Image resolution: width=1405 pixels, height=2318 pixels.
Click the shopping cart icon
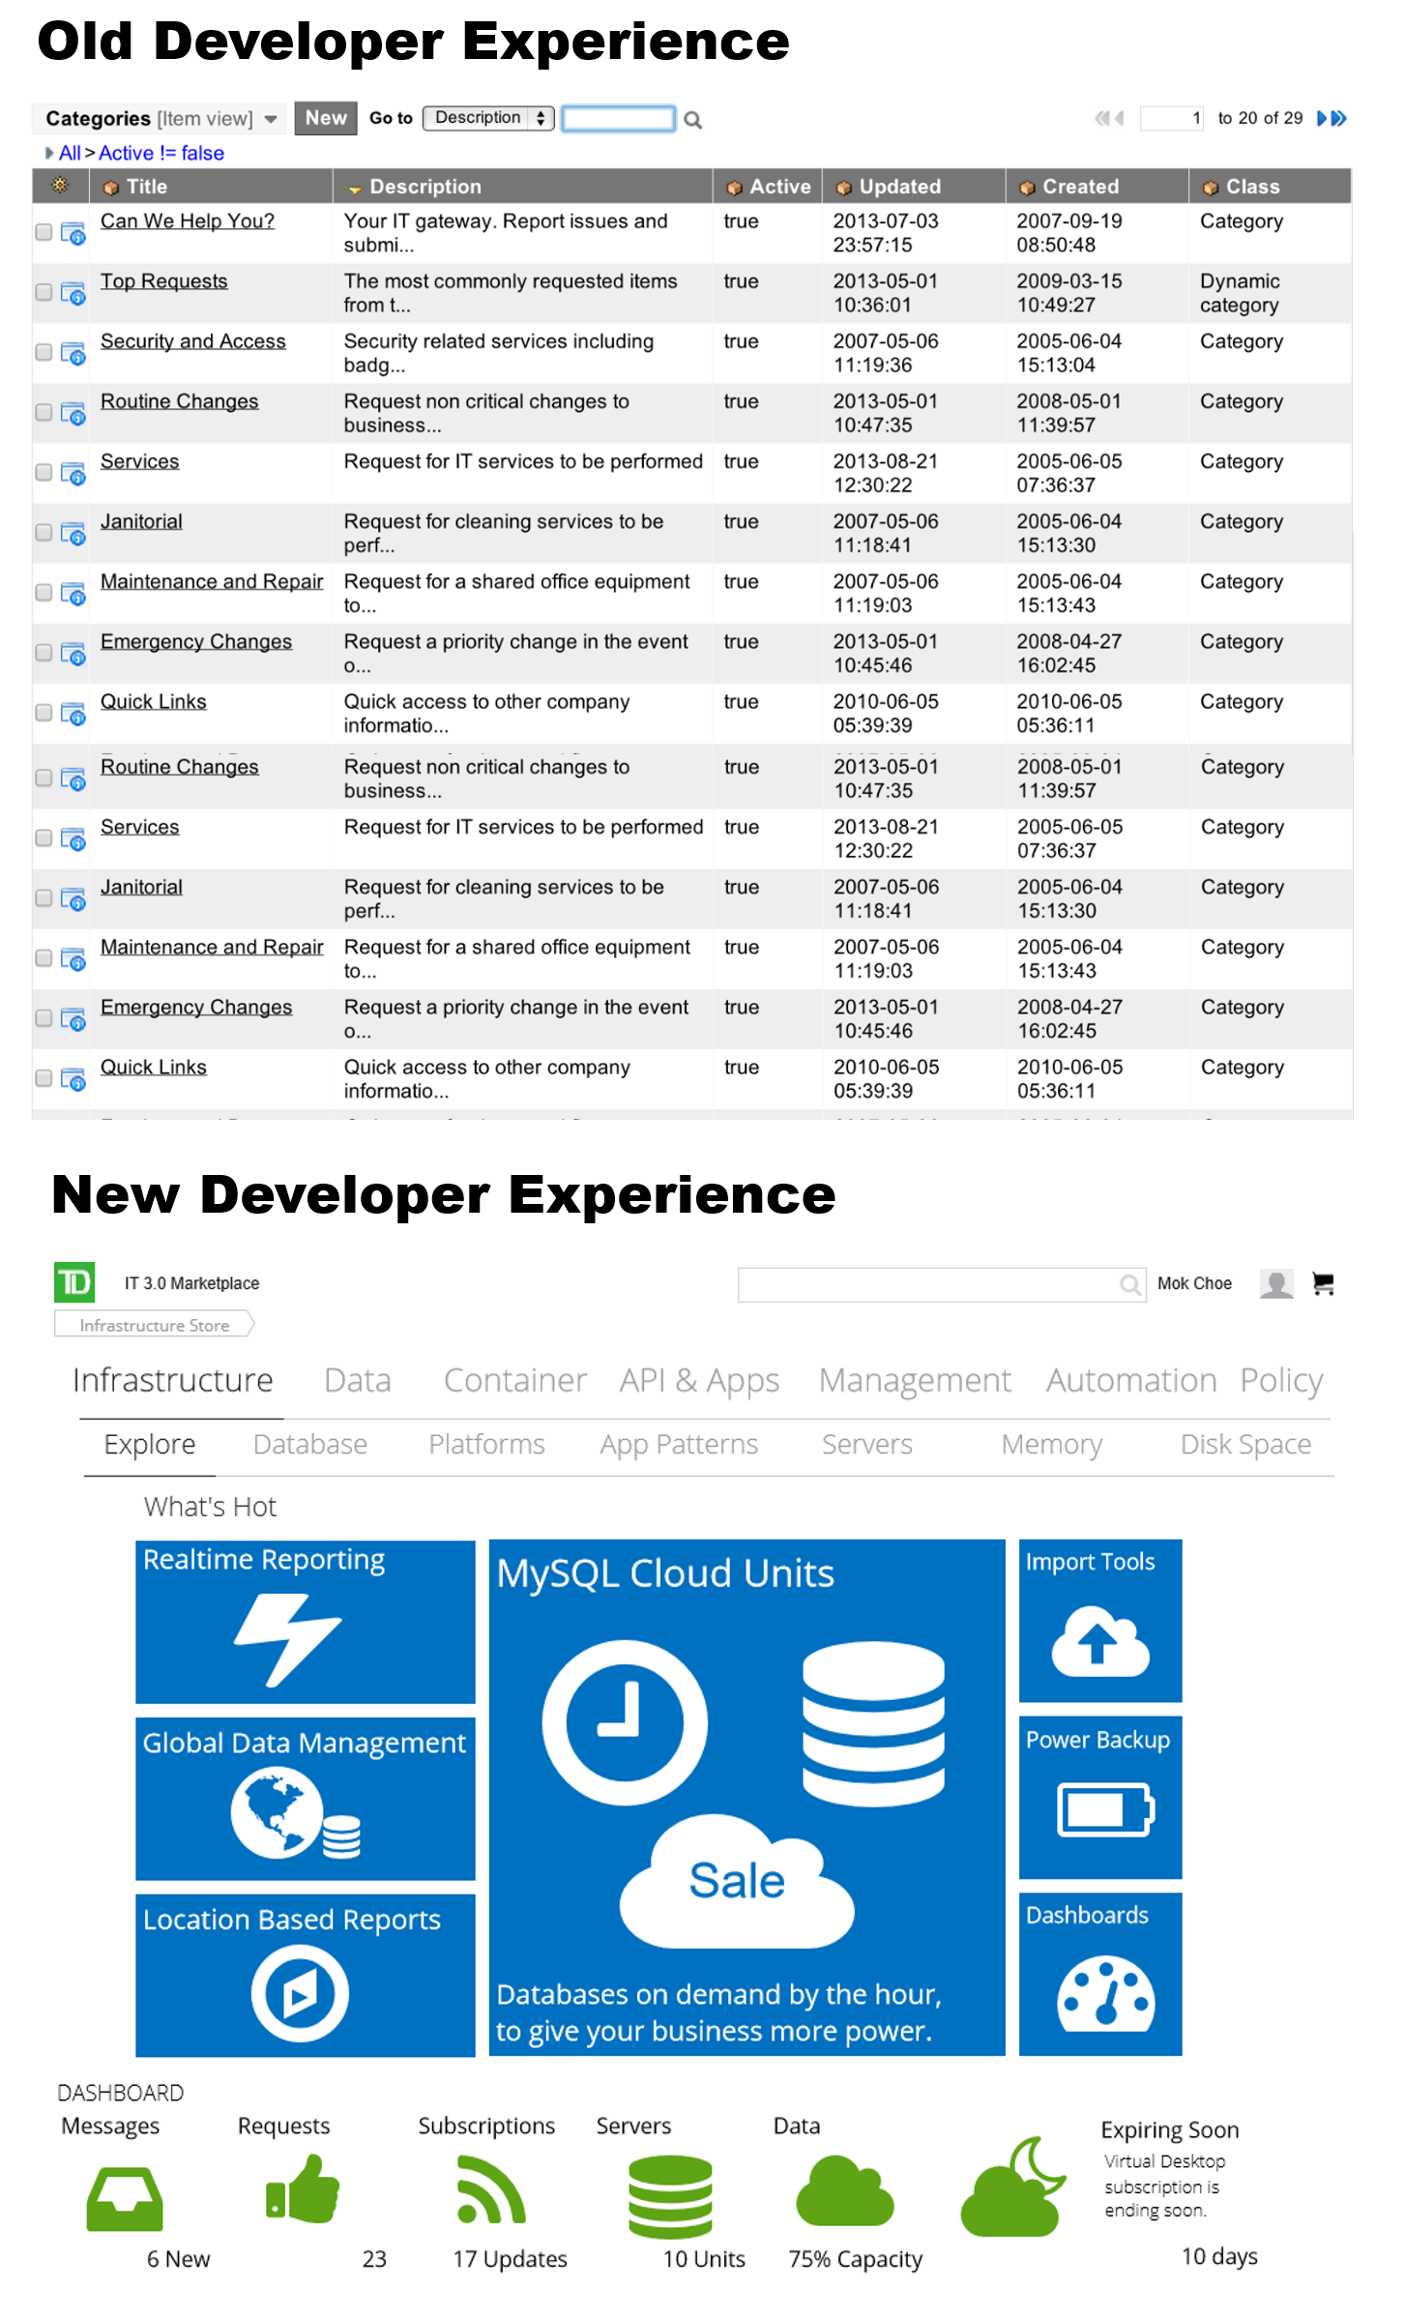[1322, 1283]
